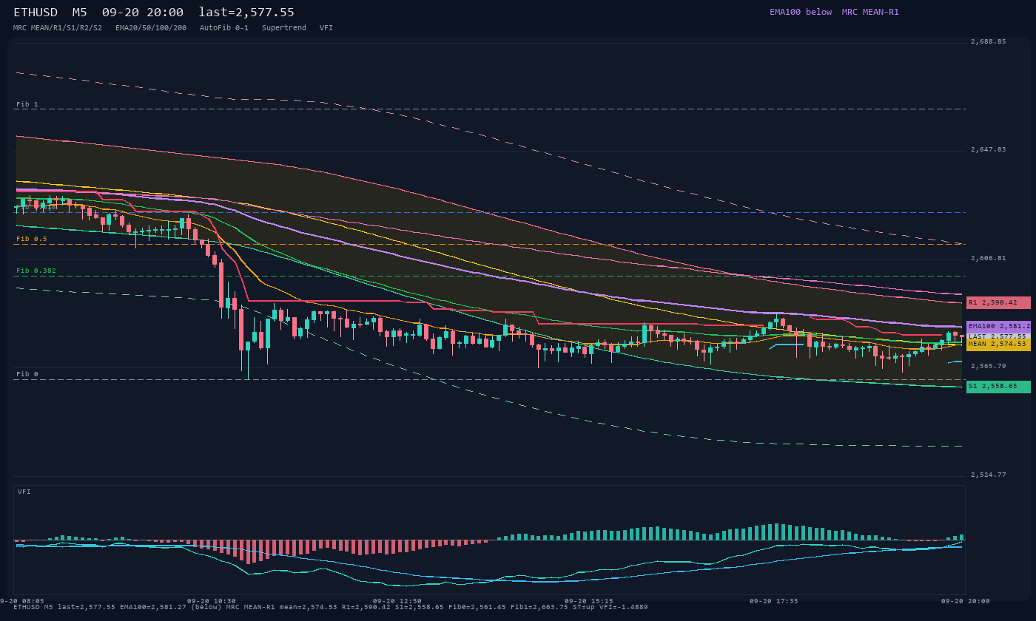The width and height of the screenshot is (1036, 621).
Task: Click the 09-20 15:15 time axis label
Action: point(588,601)
